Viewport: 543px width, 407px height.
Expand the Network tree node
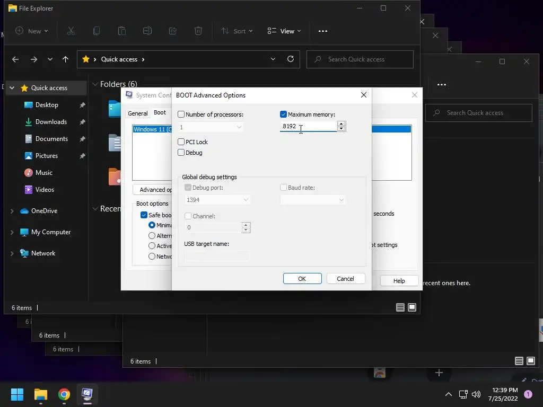coord(12,253)
